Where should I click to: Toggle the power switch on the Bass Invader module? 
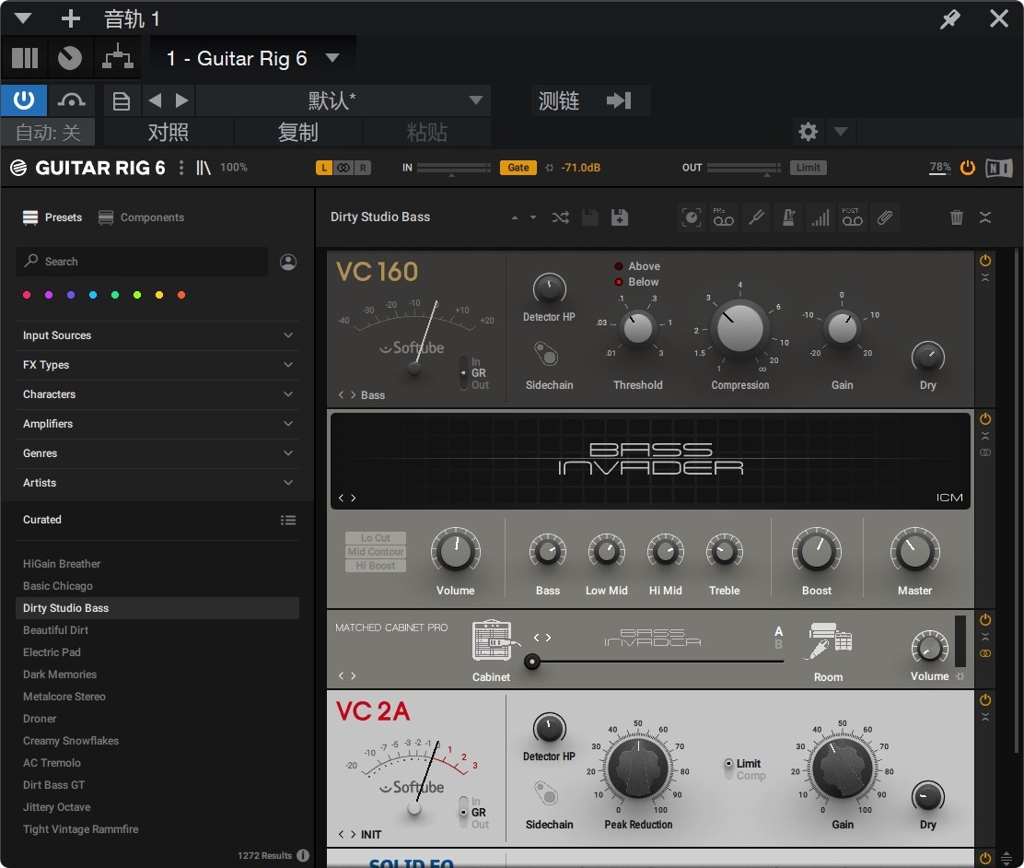pyautogui.click(x=984, y=417)
